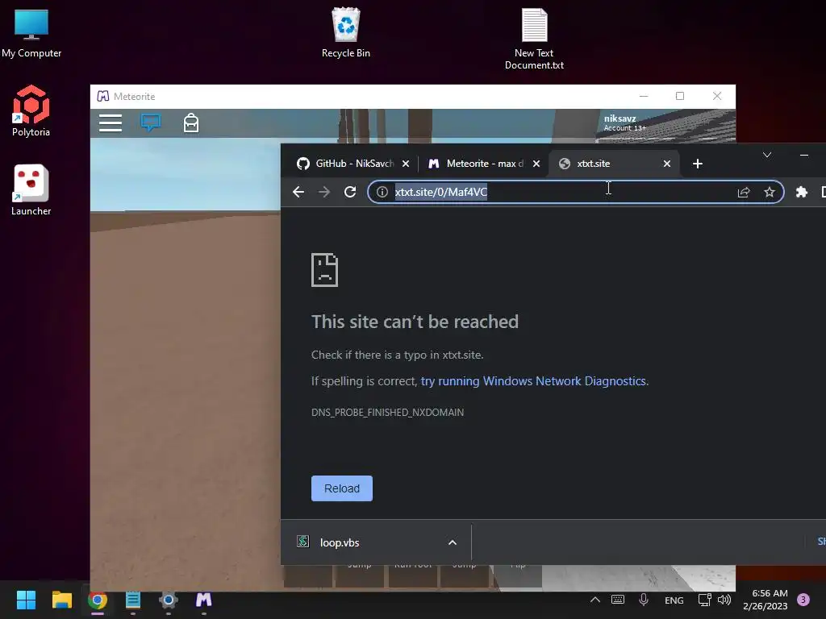Viewport: 826px width, 619px height.
Task: Toggle the chat bubble icon in Meteorite
Action: 151,123
